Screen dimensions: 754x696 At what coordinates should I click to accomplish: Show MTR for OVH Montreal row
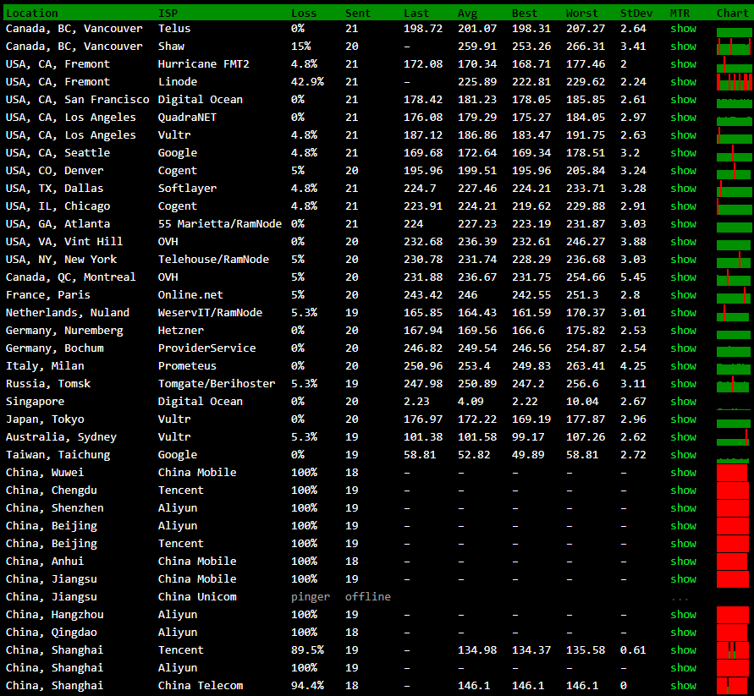pos(683,277)
